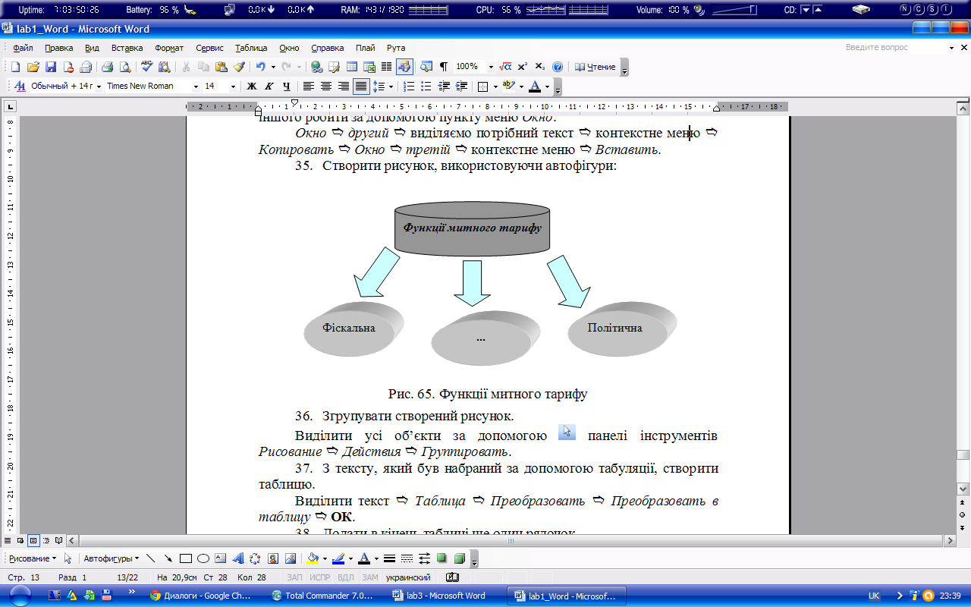Toggle Show/Hide paragraph marks

tap(444, 67)
